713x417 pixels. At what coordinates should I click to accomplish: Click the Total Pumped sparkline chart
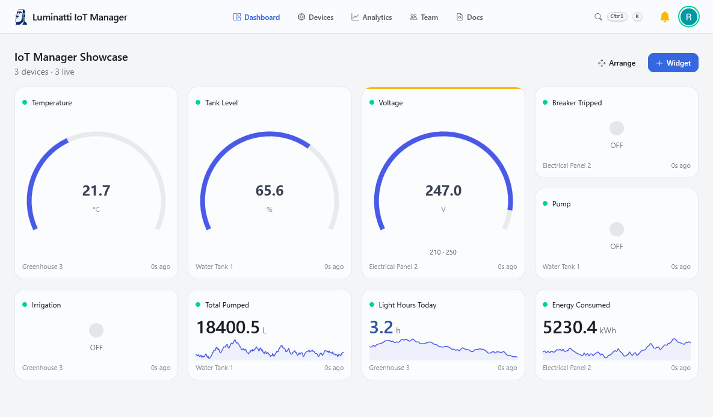point(269,350)
